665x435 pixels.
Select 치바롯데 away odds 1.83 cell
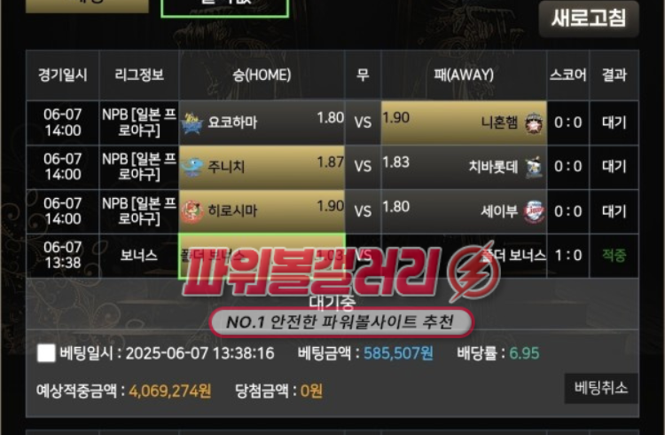pyautogui.click(x=464, y=168)
